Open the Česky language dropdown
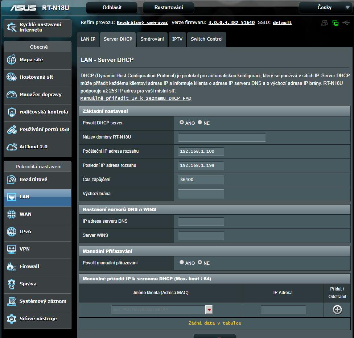Screen dimensions: 354x338 point(325,8)
